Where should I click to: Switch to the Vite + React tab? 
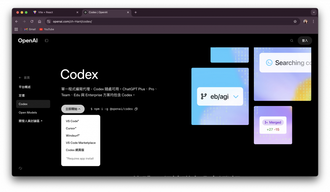pyautogui.click(x=56, y=13)
